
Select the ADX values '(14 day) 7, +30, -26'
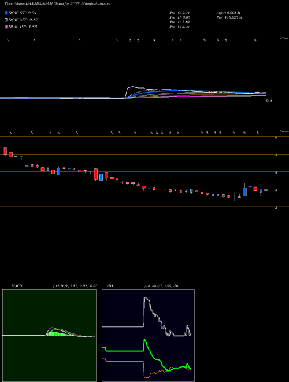[x=161, y=286]
